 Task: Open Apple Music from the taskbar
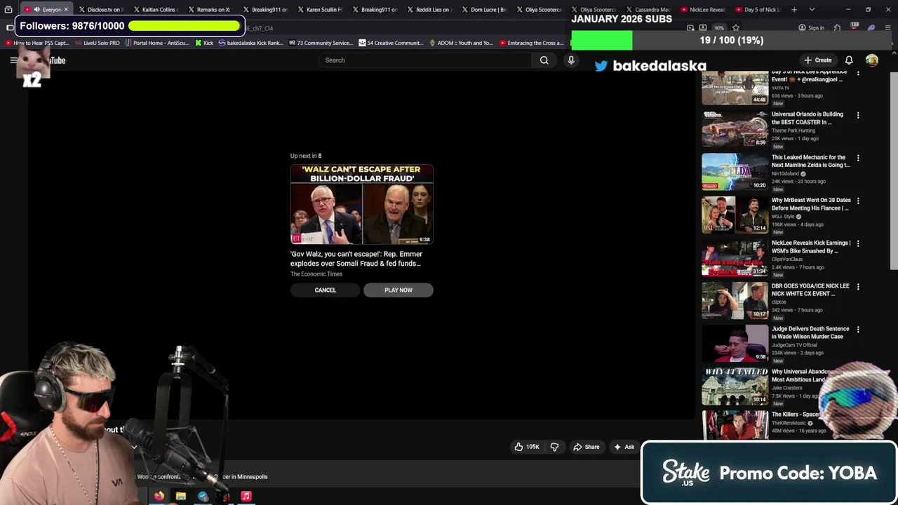(x=246, y=497)
